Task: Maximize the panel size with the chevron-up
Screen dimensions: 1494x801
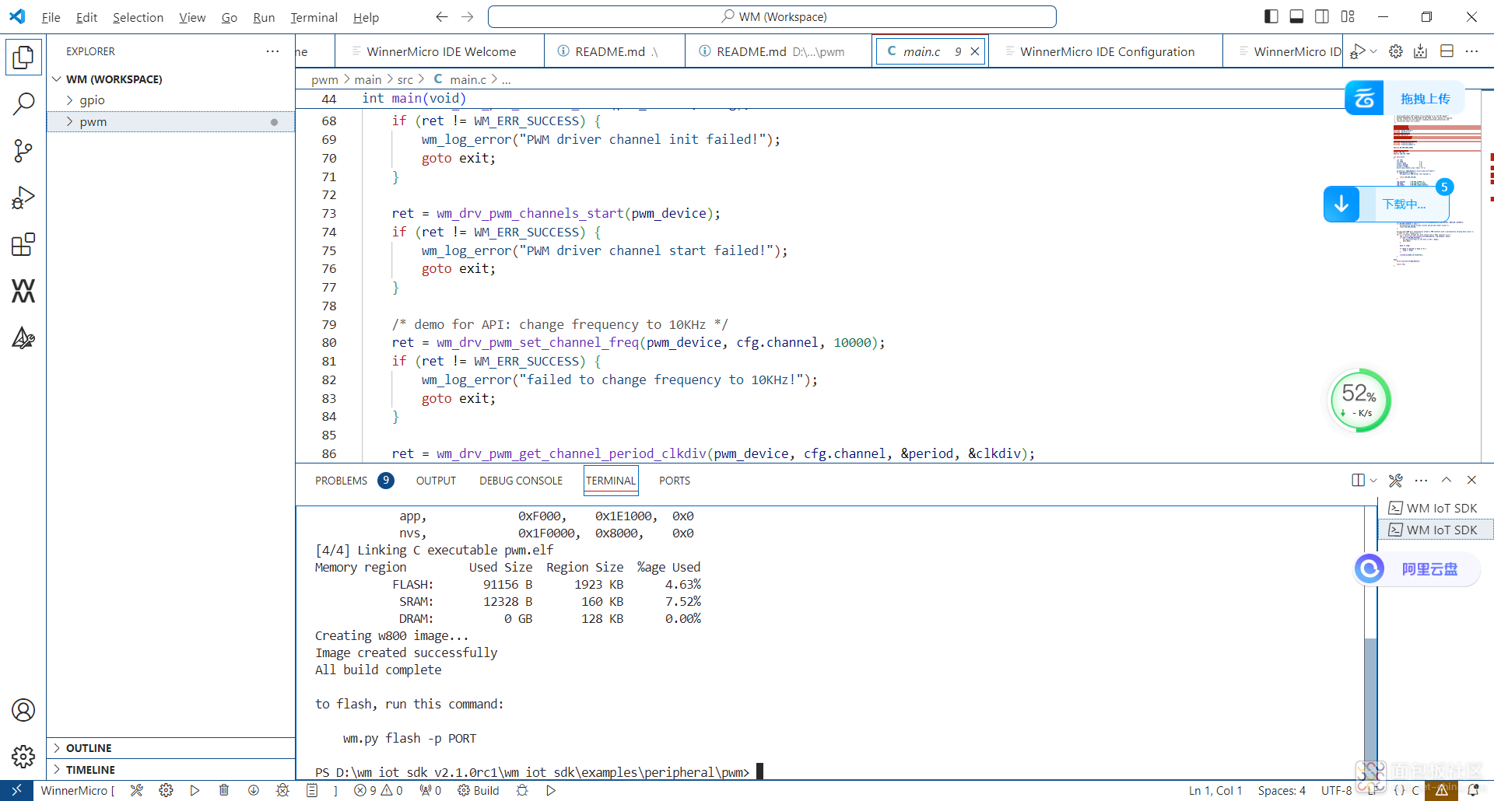Action: pyautogui.click(x=1447, y=480)
